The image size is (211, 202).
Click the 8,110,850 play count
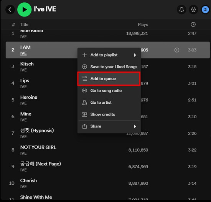138,150
